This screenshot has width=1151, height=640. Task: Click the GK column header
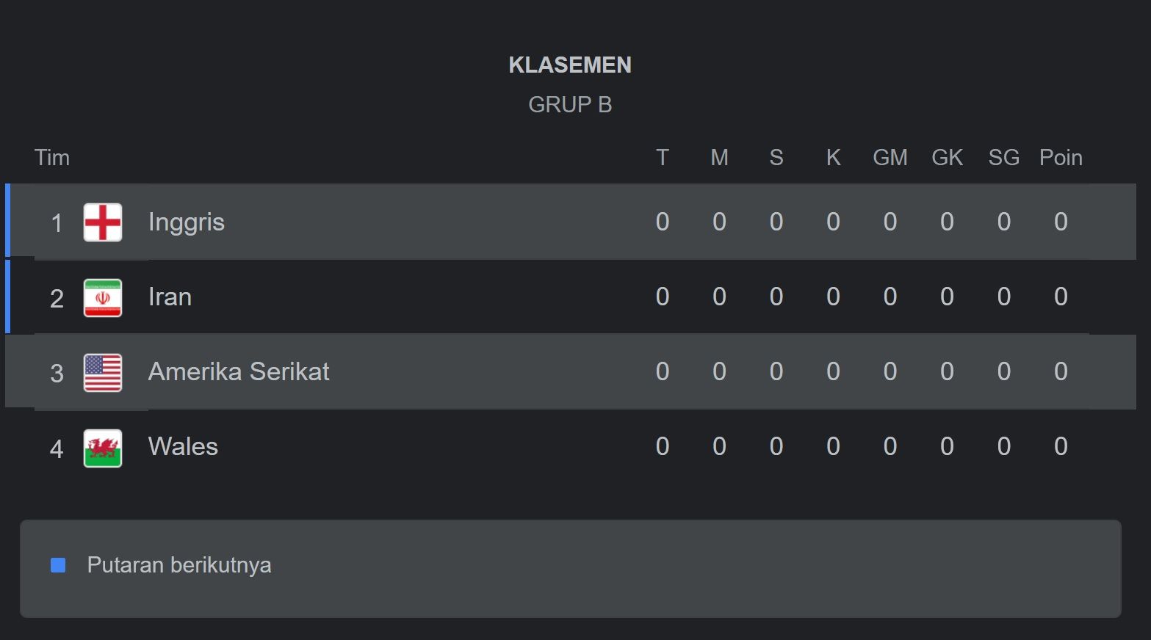coord(947,158)
